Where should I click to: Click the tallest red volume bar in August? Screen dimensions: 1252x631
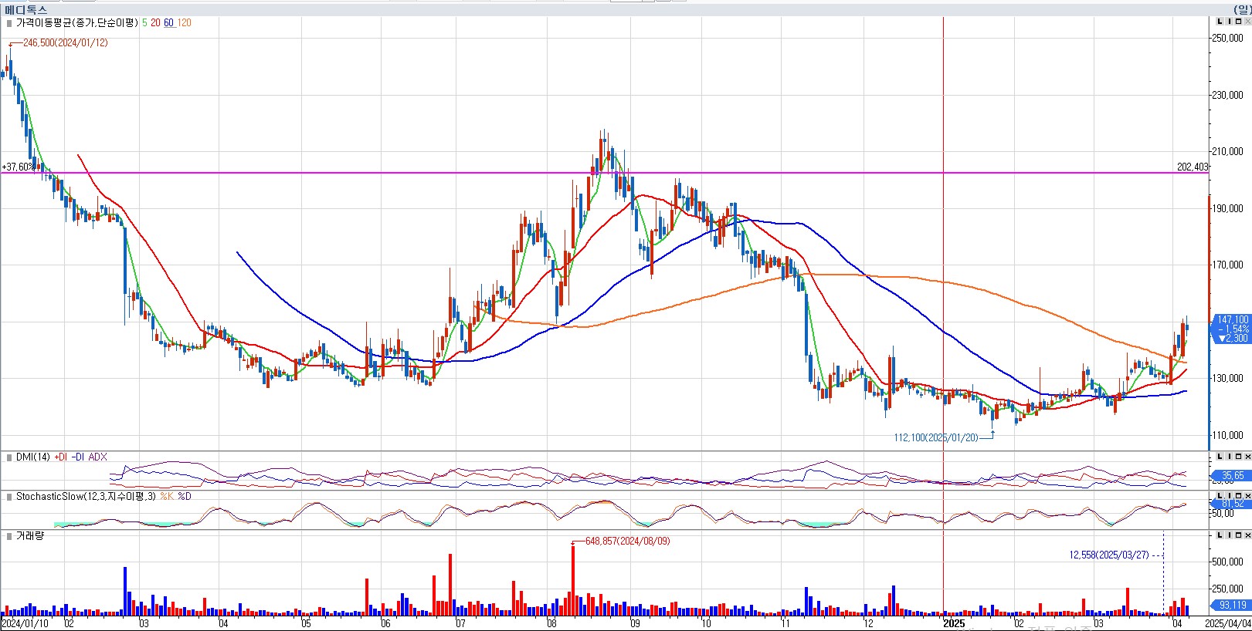pos(573,580)
